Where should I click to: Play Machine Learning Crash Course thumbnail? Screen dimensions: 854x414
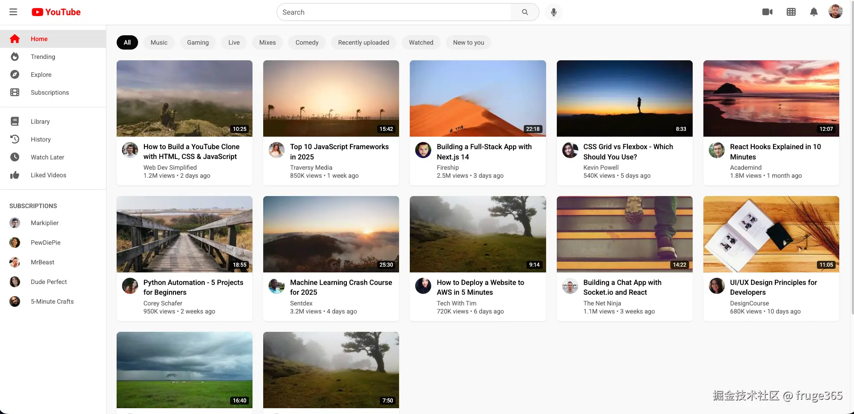pyautogui.click(x=331, y=234)
